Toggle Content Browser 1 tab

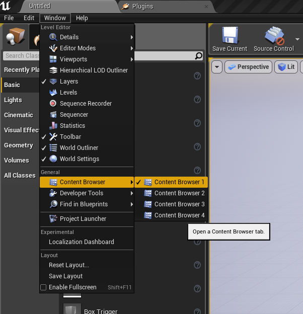[171, 182]
